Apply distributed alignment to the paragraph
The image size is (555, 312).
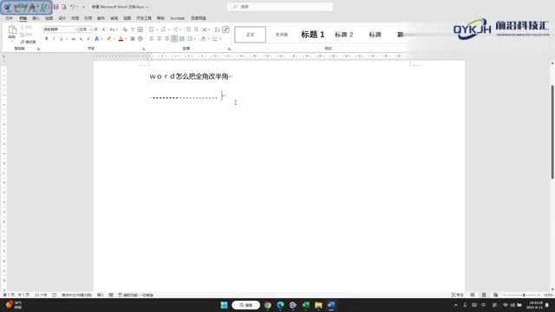point(181,39)
